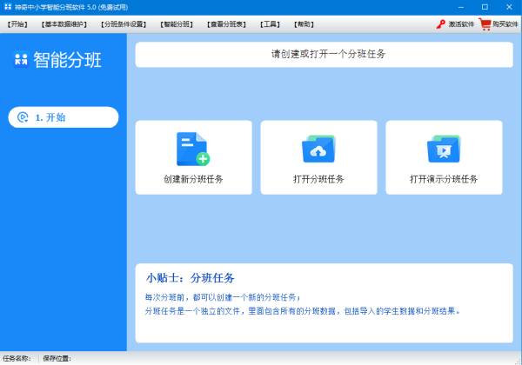Open the 【开始】 menu
Screen dimensions: 522x365
tap(17, 24)
